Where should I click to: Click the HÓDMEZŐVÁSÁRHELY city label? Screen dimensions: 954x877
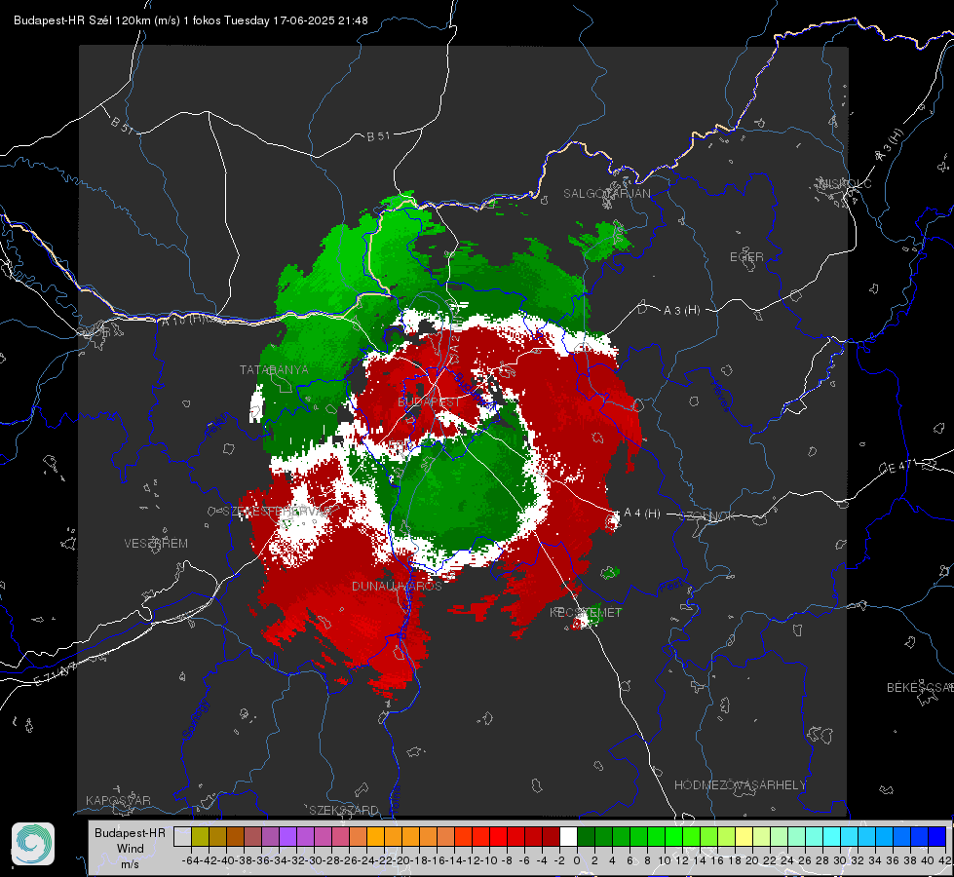[741, 785]
